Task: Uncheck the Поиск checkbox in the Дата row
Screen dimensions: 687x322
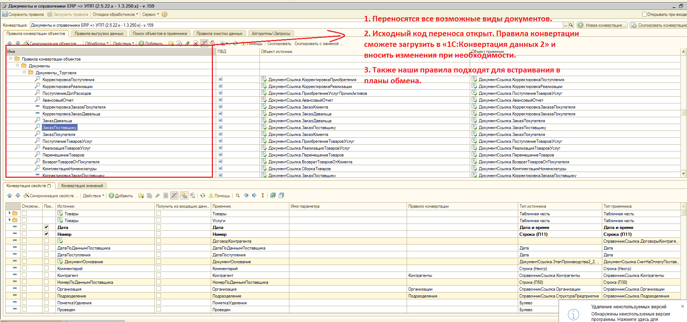Action: [46, 227]
